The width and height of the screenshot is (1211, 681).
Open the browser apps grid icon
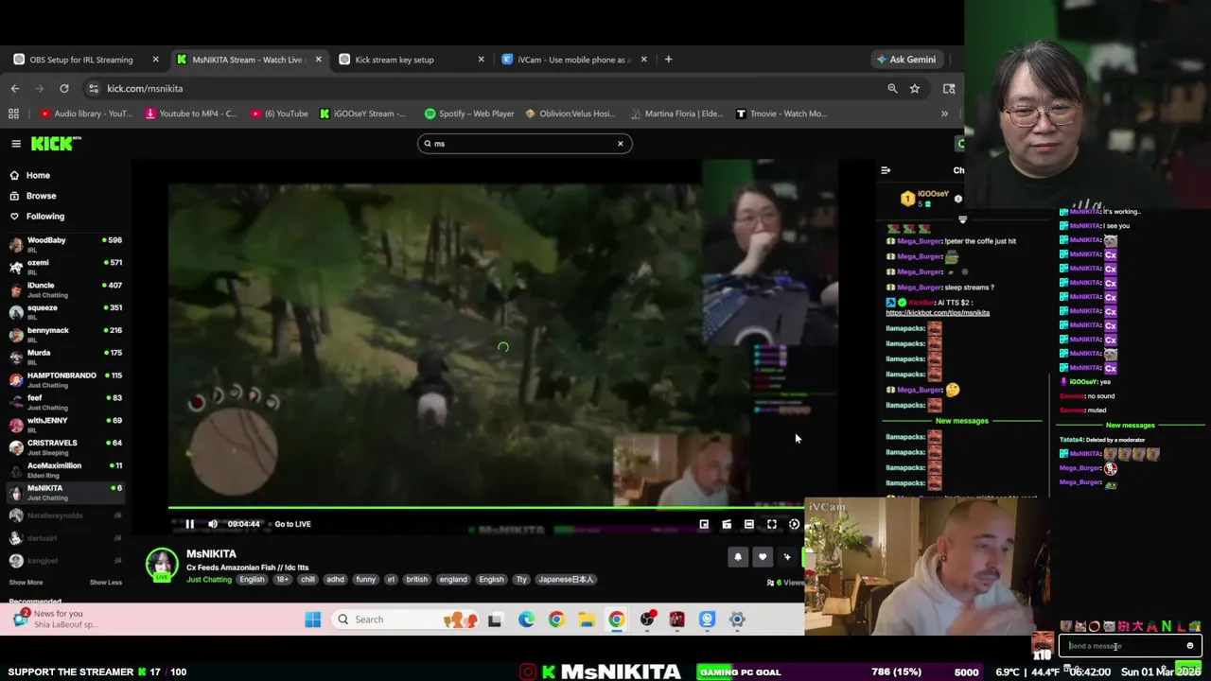13,113
